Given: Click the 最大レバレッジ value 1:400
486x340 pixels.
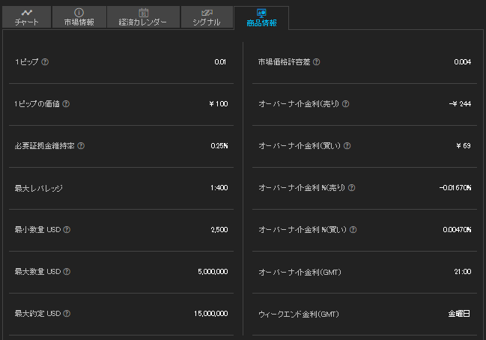Looking at the screenshot, I should tap(219, 188).
